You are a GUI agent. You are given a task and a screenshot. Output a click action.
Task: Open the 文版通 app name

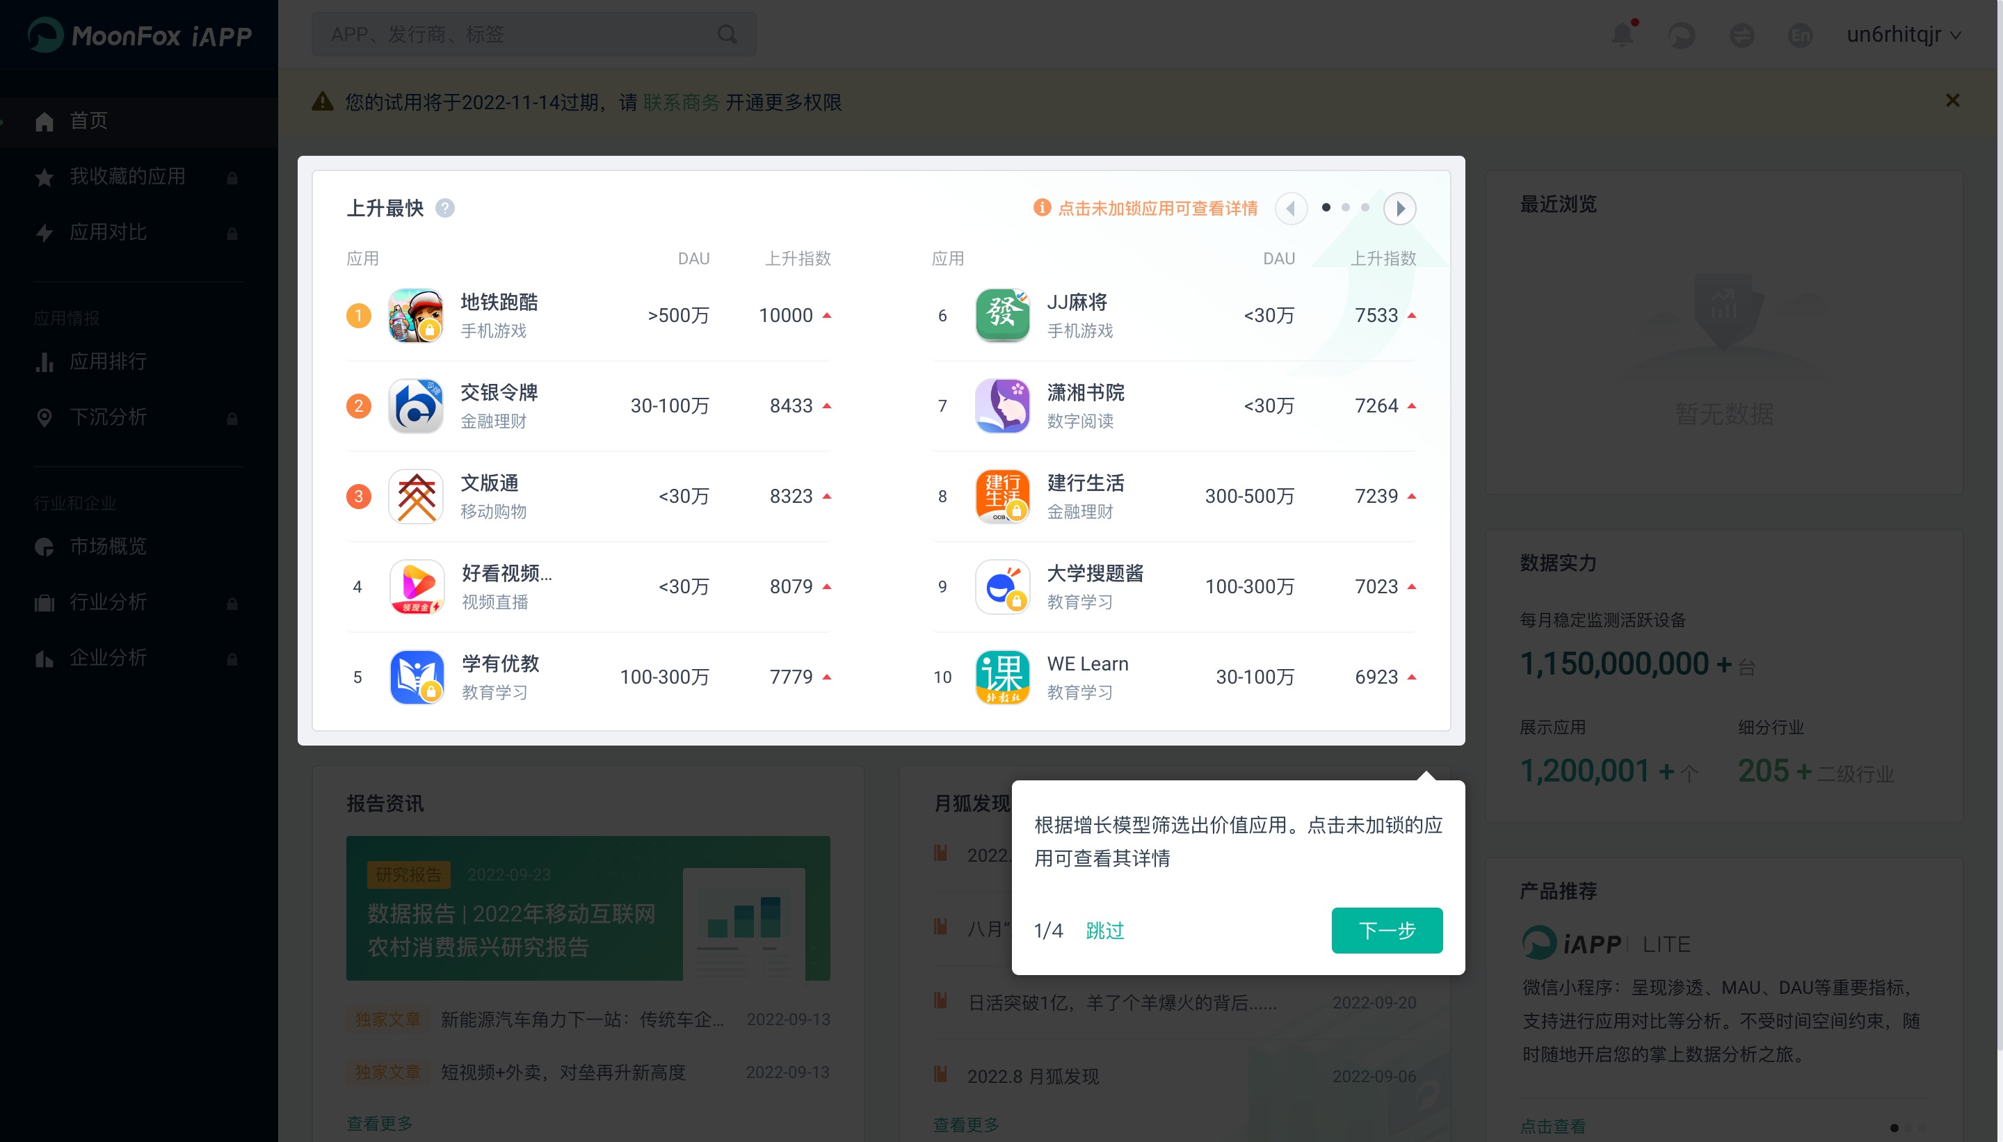tap(490, 483)
